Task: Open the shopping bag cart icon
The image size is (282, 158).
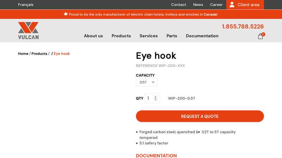Action: pyautogui.click(x=260, y=37)
